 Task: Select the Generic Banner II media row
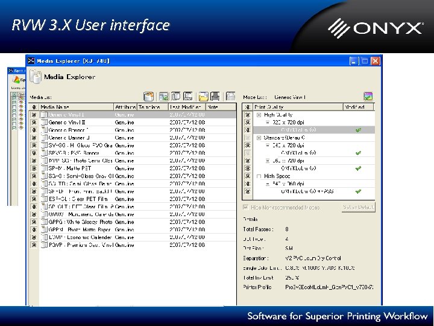(133, 138)
